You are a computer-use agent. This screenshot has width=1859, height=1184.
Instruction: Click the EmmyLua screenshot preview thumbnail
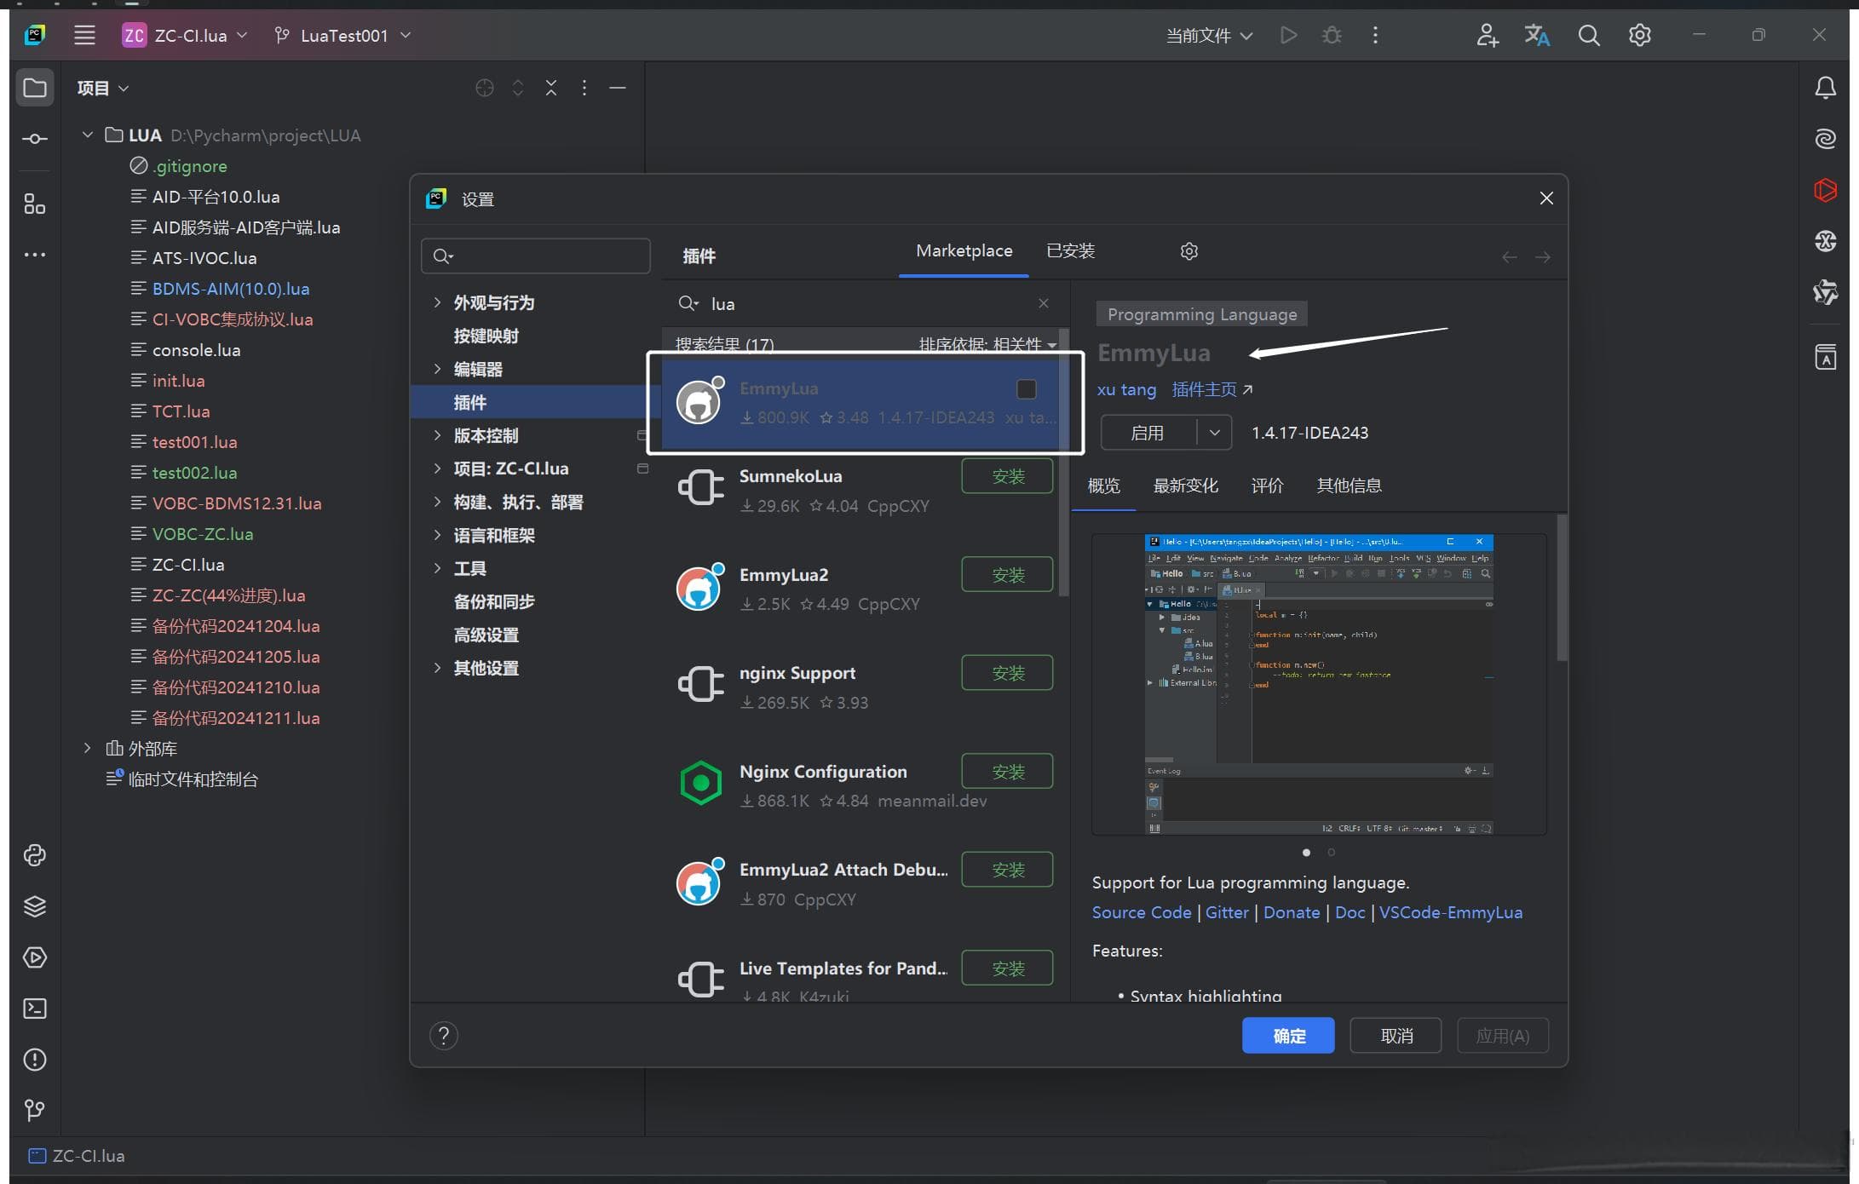(x=1318, y=684)
